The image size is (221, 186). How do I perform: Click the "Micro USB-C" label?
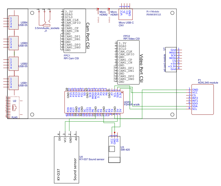[x=126, y=23]
